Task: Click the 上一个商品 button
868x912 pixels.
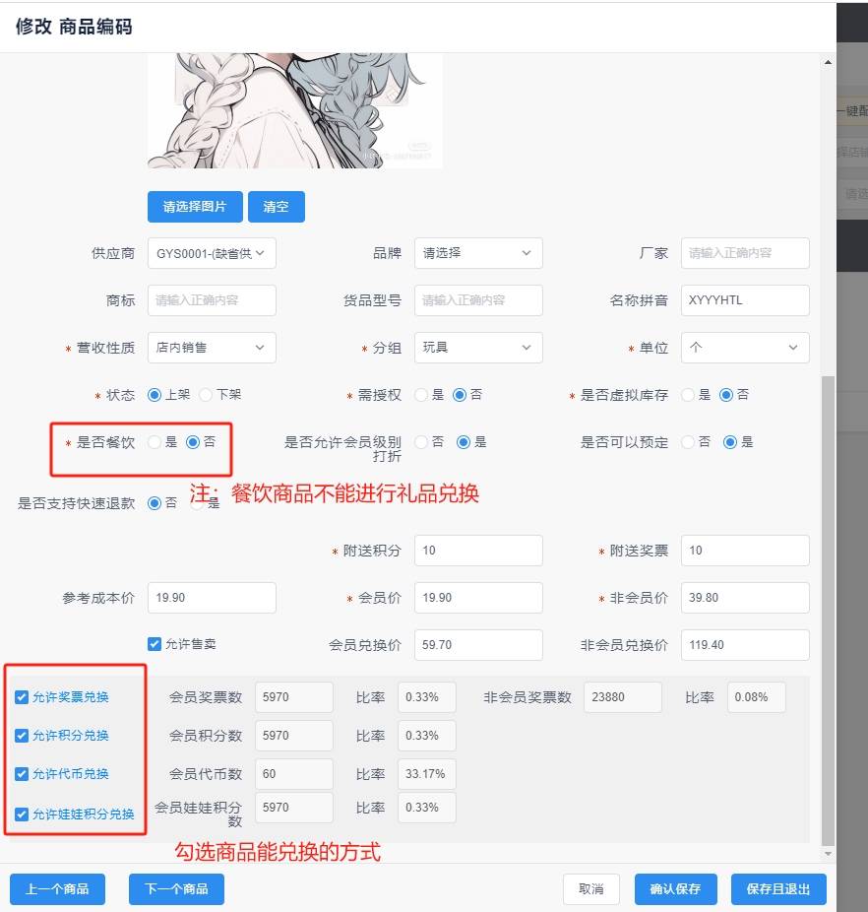Action: (x=57, y=888)
